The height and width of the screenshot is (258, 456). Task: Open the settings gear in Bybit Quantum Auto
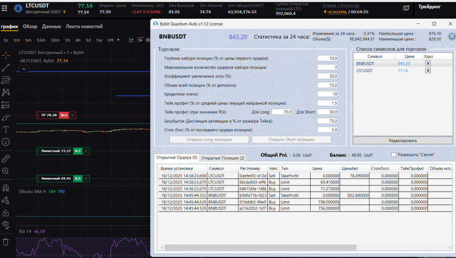451,36
